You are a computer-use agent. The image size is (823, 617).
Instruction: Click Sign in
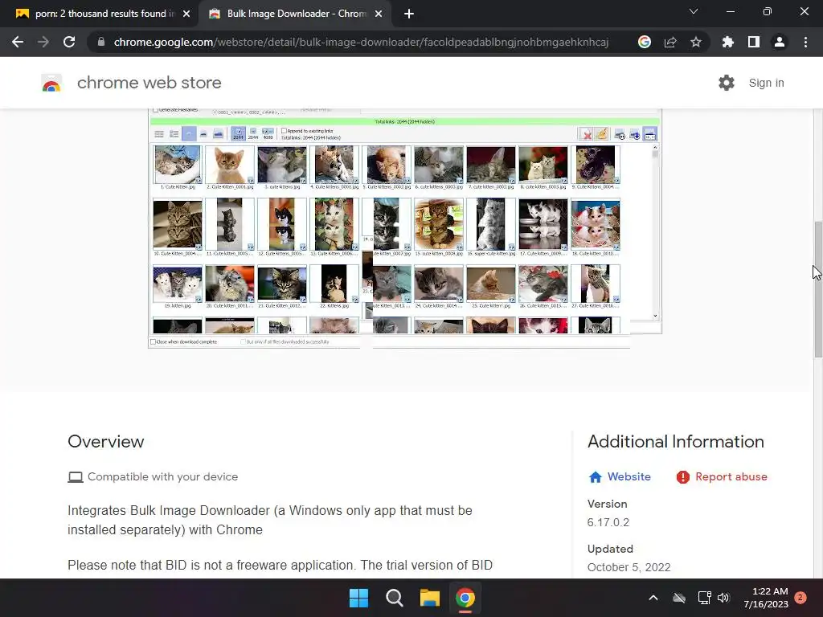point(766,83)
